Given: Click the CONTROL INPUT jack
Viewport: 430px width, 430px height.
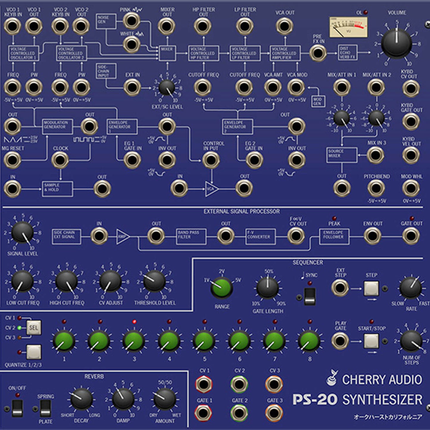Looking at the screenshot, I should click(x=211, y=160).
